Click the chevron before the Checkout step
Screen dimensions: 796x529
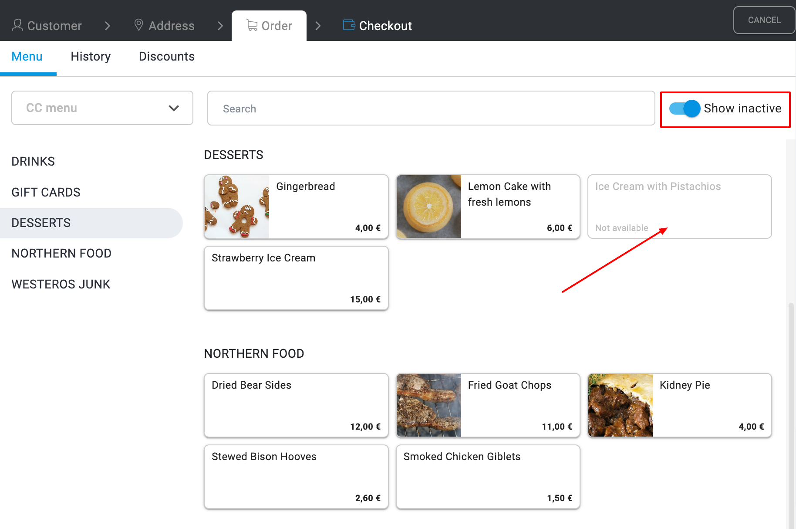318,26
